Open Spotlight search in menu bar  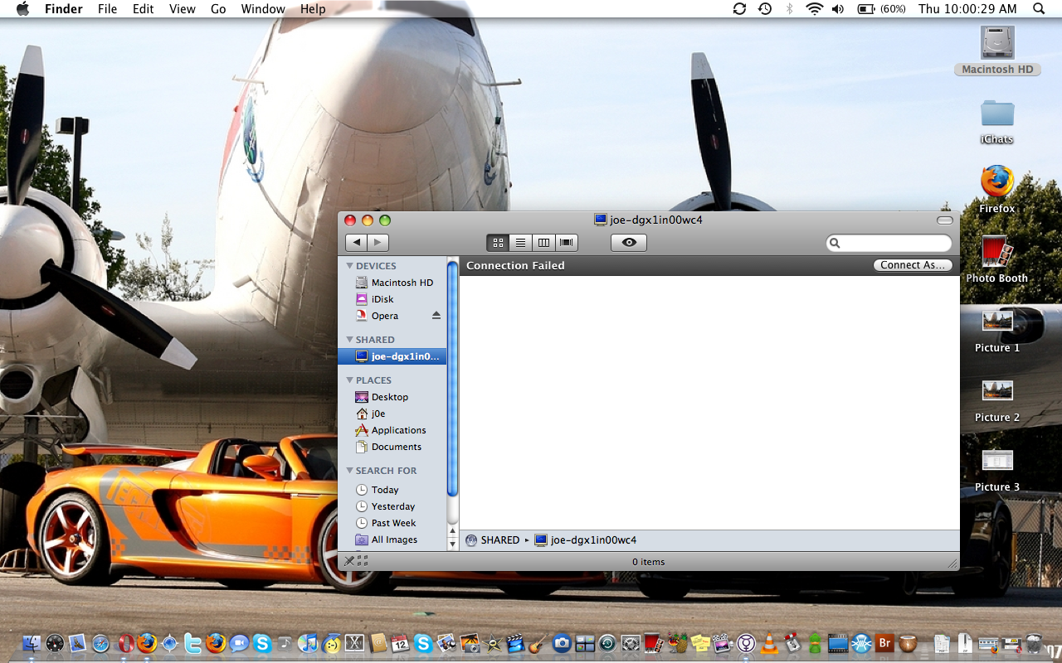(1039, 9)
